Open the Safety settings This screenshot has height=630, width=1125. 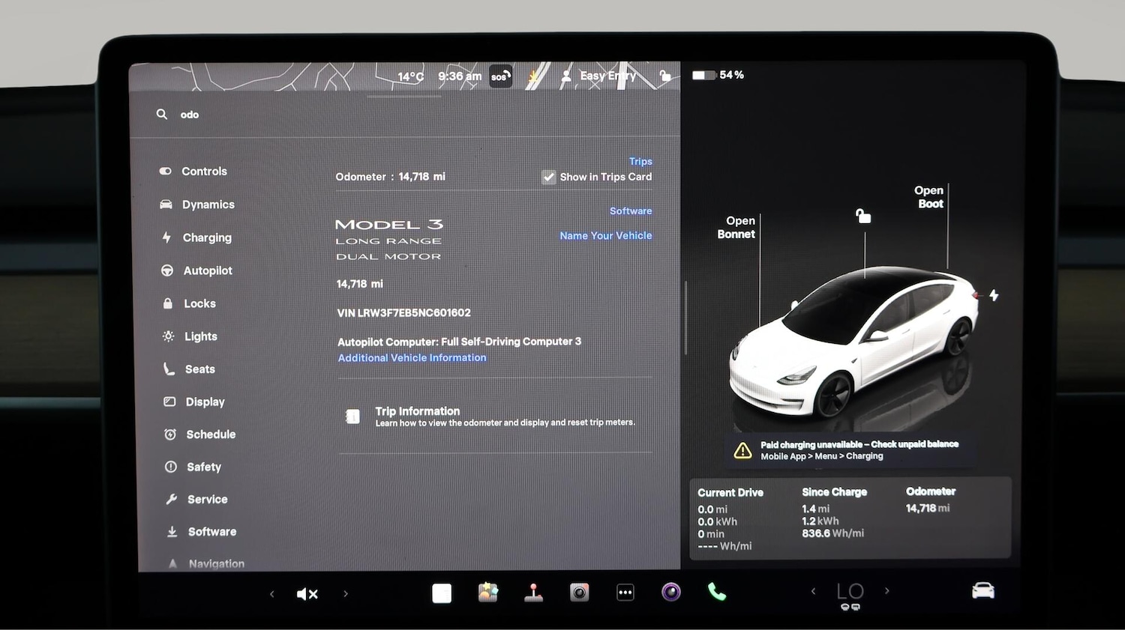coord(193,467)
